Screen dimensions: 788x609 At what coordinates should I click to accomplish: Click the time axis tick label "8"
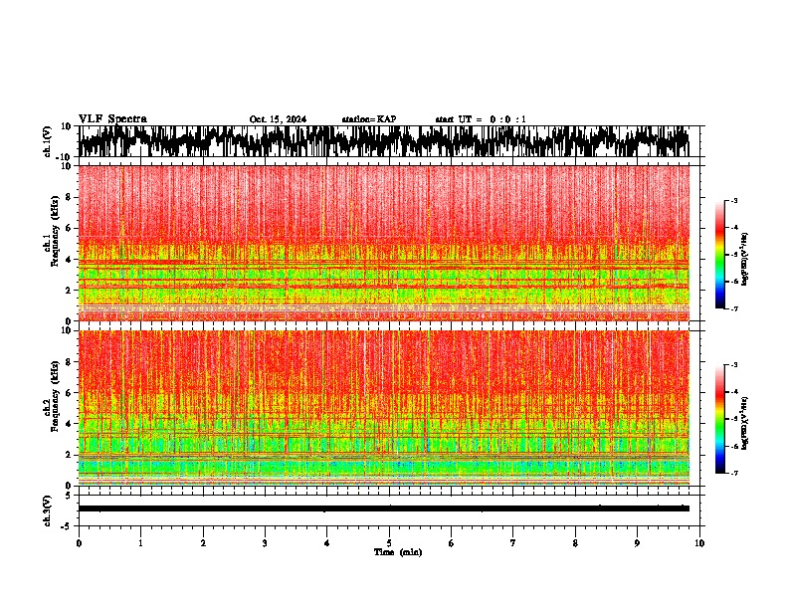(575, 543)
